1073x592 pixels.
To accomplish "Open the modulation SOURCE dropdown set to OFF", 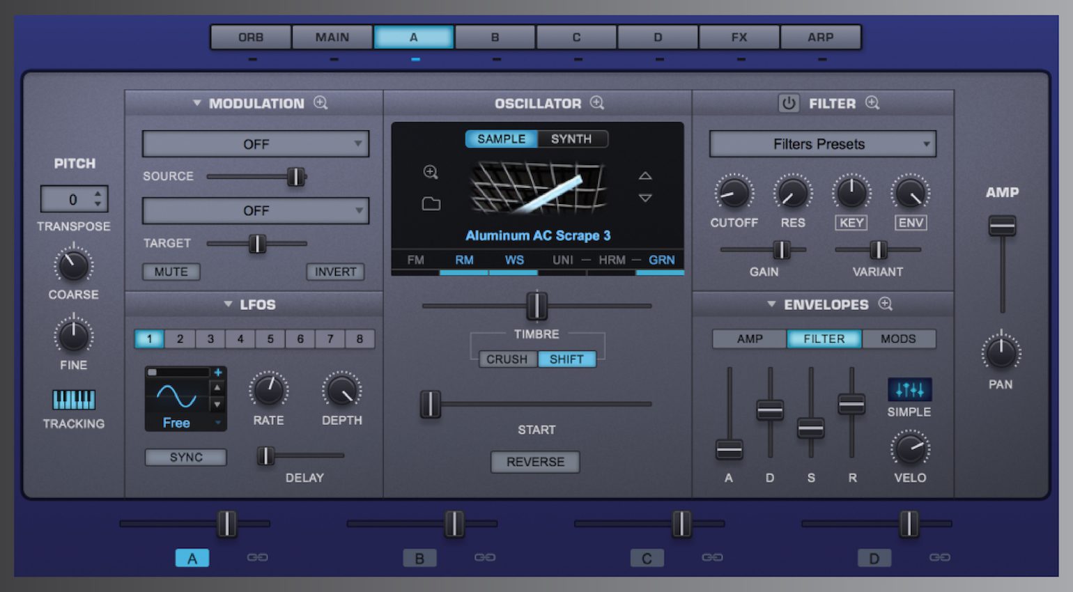I will click(255, 144).
